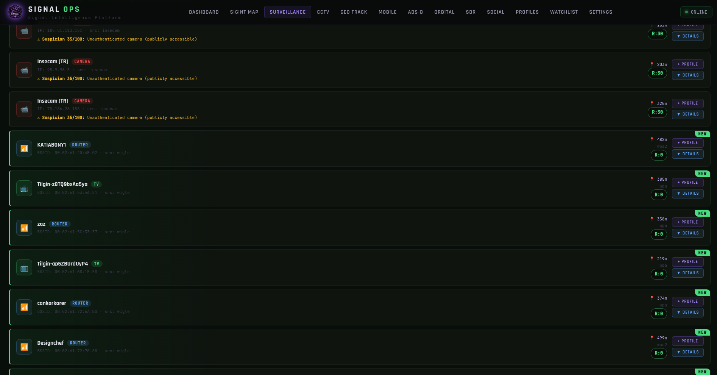Click location pin beside 499m distance
This screenshot has width=717, height=375.
[652, 338]
